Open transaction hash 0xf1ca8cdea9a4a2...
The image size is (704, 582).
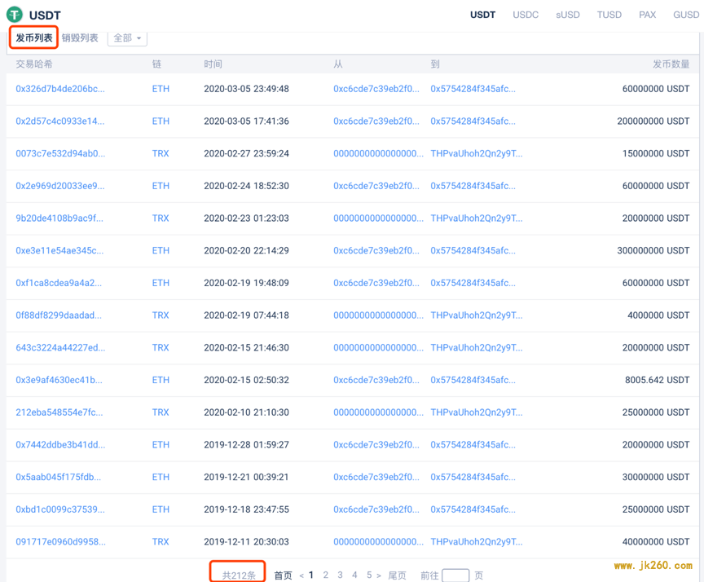point(59,283)
